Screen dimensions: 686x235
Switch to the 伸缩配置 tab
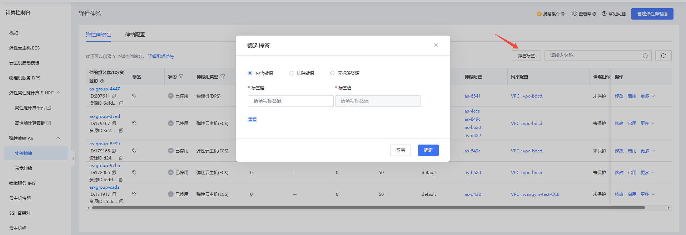pos(135,35)
